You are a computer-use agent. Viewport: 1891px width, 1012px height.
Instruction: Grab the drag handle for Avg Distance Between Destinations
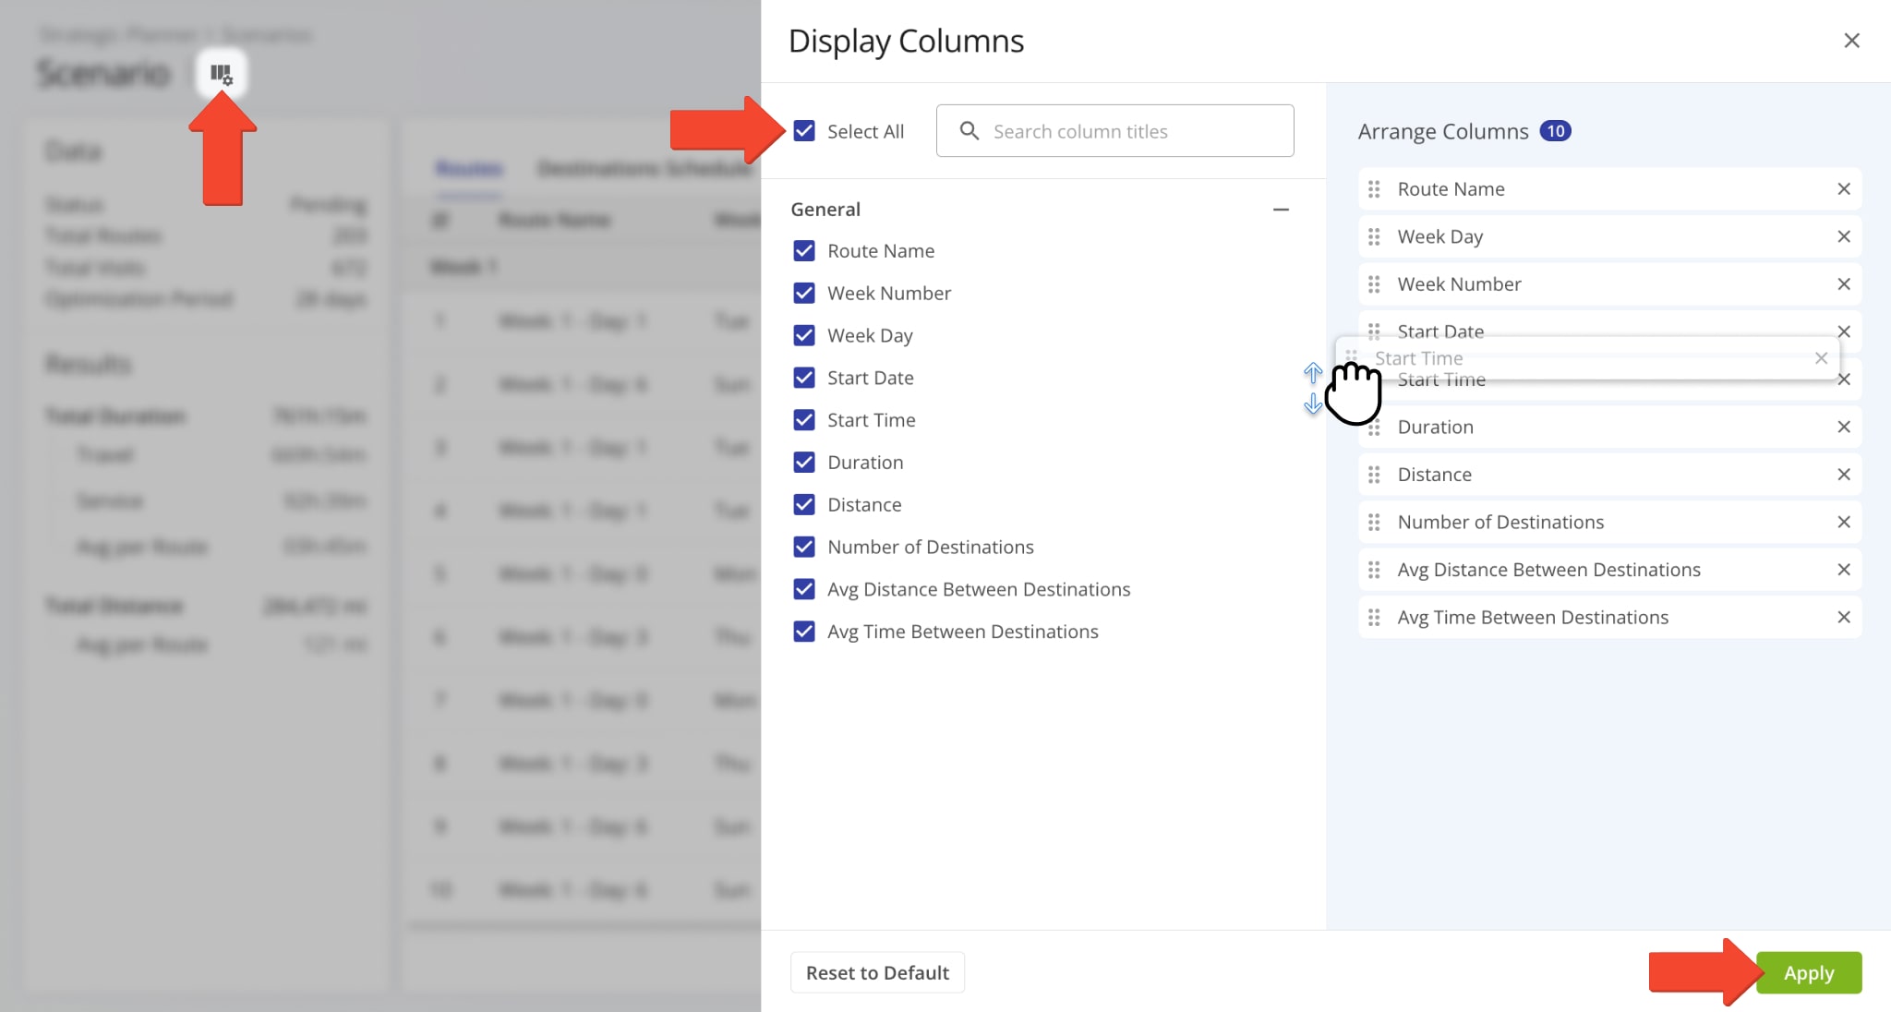(1374, 570)
